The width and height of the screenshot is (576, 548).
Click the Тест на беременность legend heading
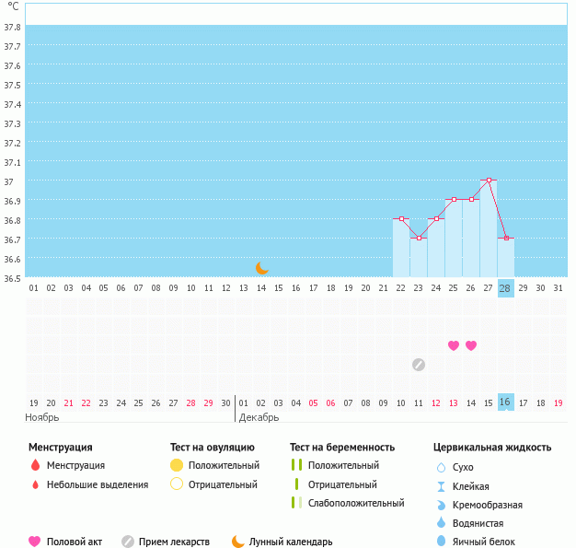(341, 448)
